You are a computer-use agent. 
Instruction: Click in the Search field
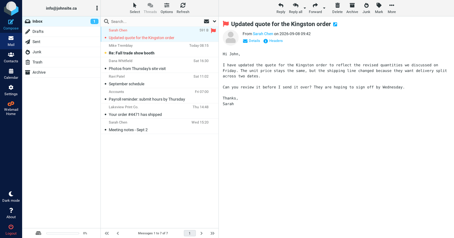coord(156,22)
